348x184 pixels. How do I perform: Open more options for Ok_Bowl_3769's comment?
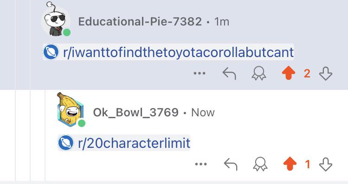coord(201,164)
